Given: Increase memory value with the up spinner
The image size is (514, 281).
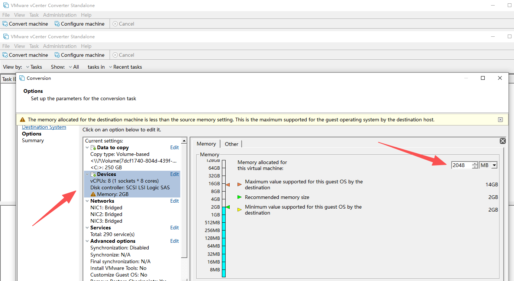Looking at the screenshot, I should point(475,164).
